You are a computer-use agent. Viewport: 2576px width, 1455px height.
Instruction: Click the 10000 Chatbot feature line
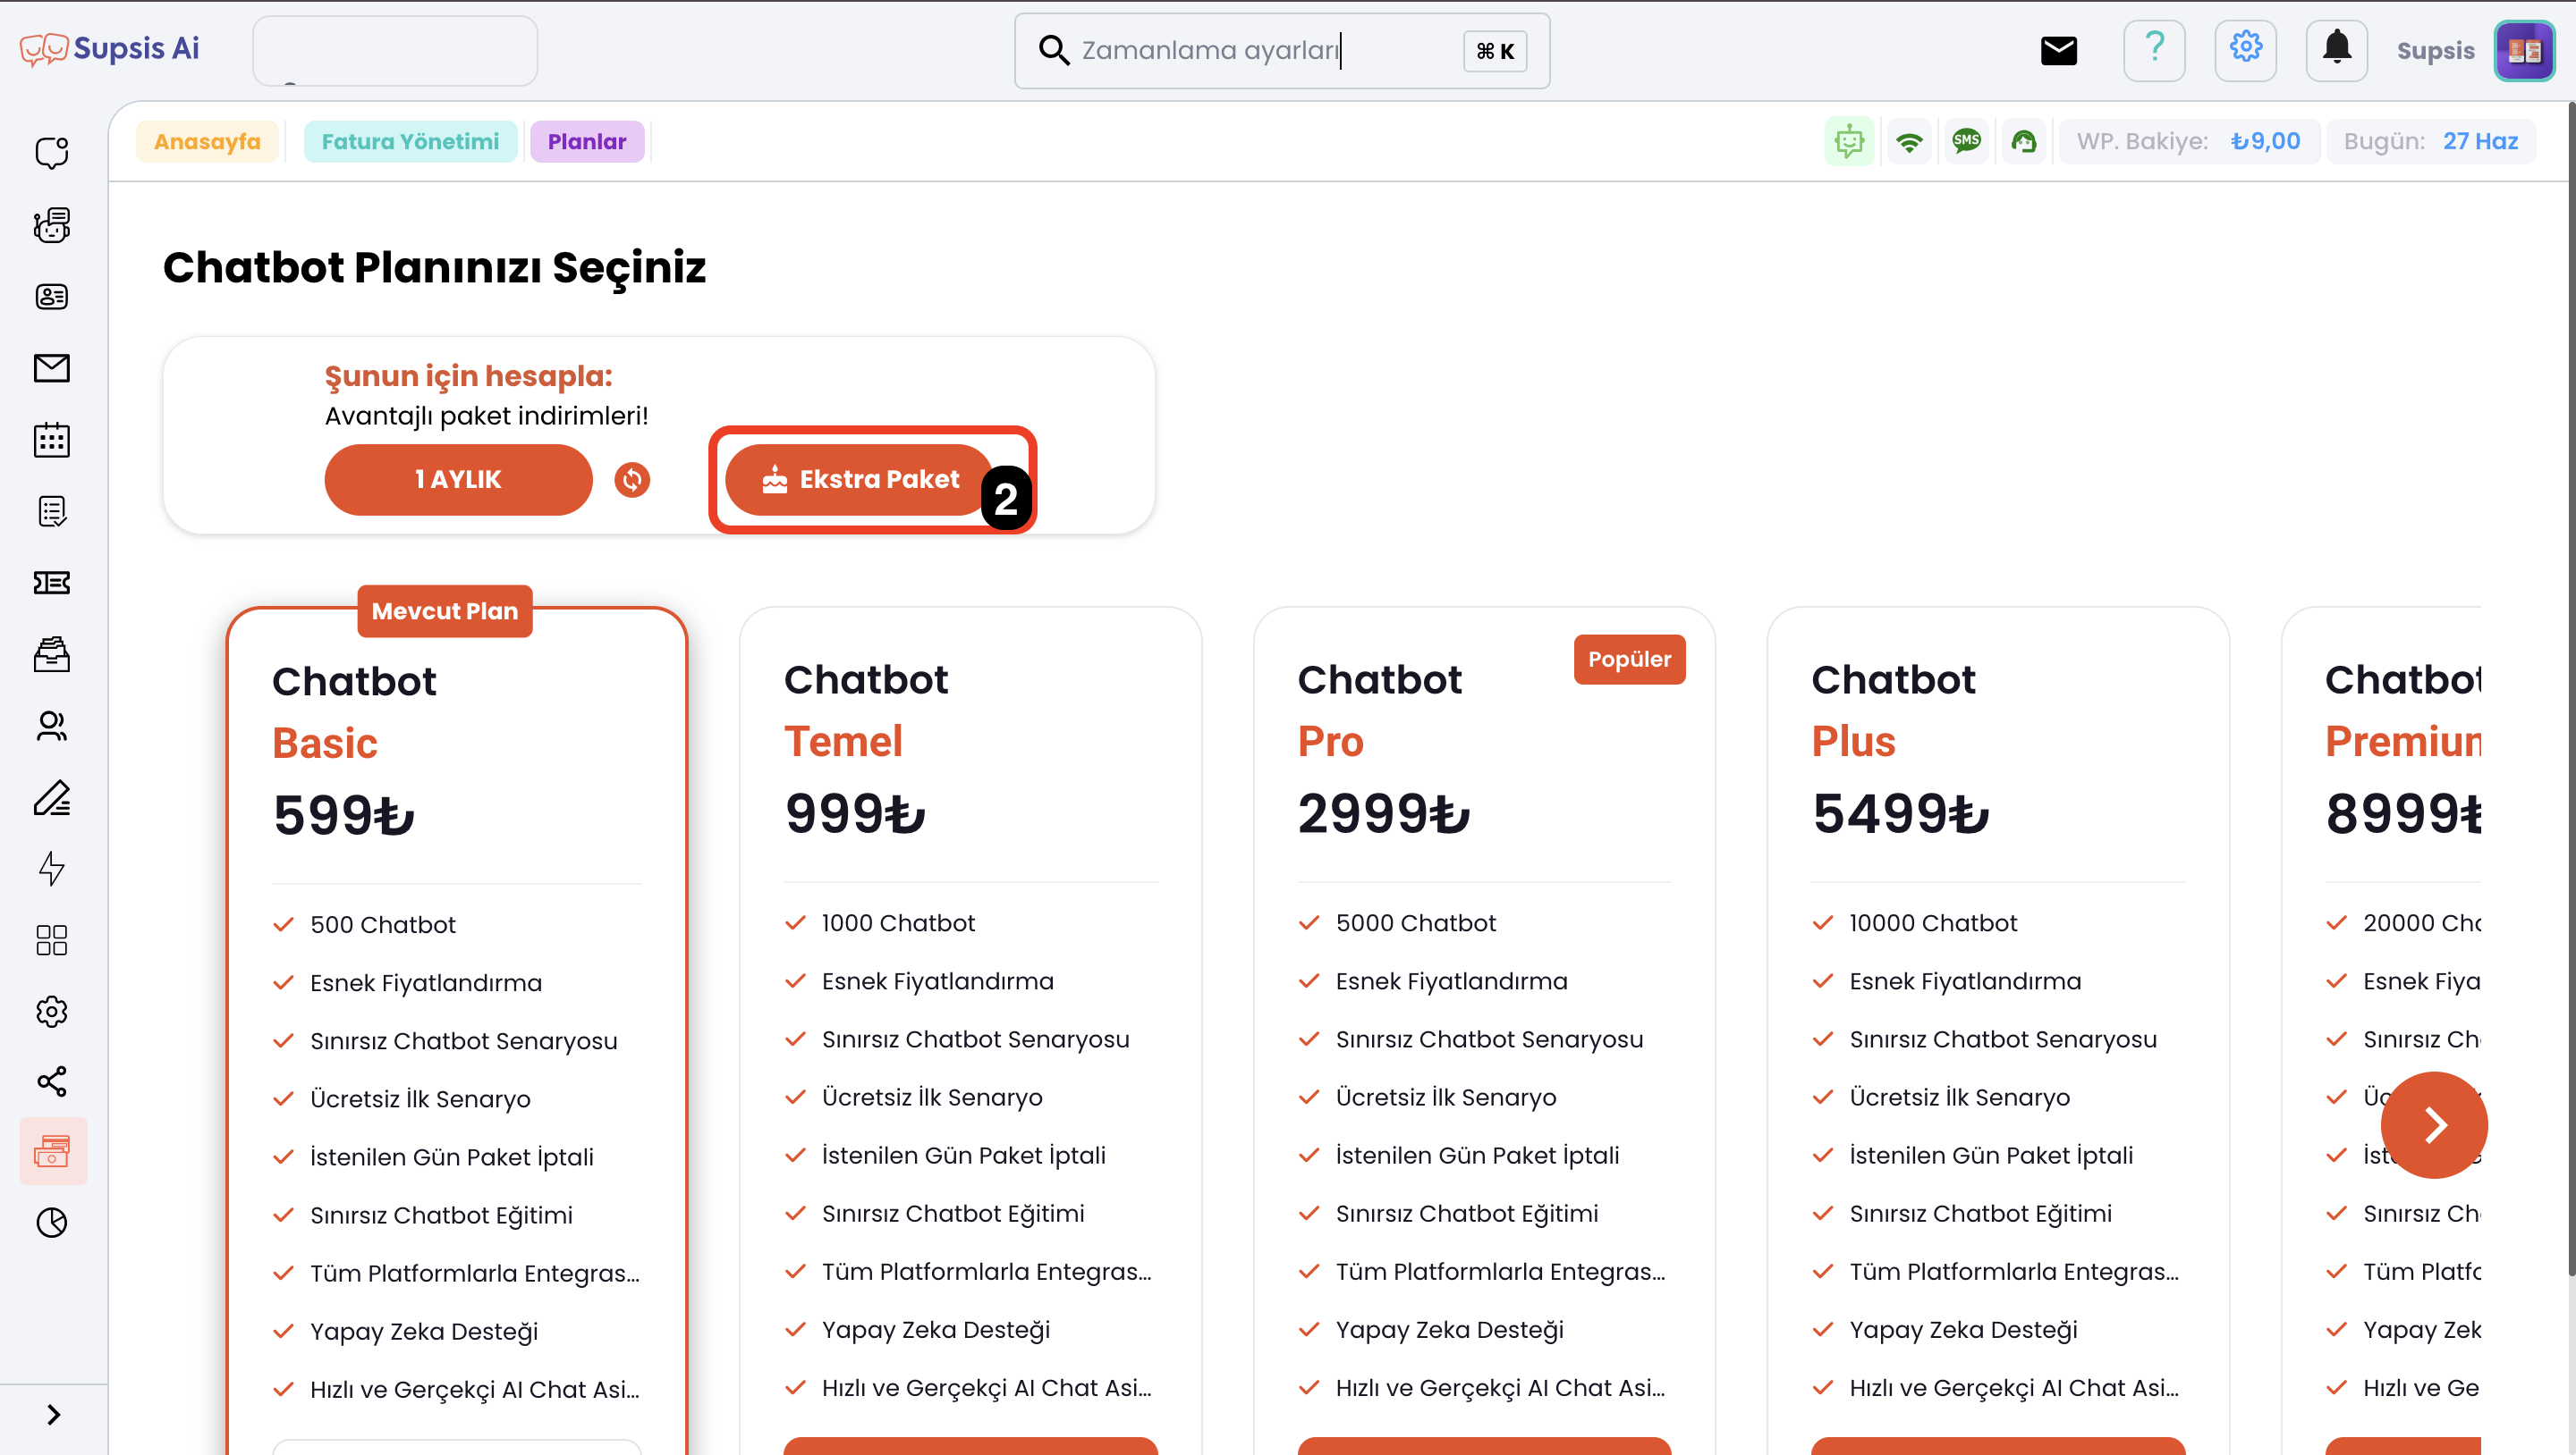[x=1915, y=923]
